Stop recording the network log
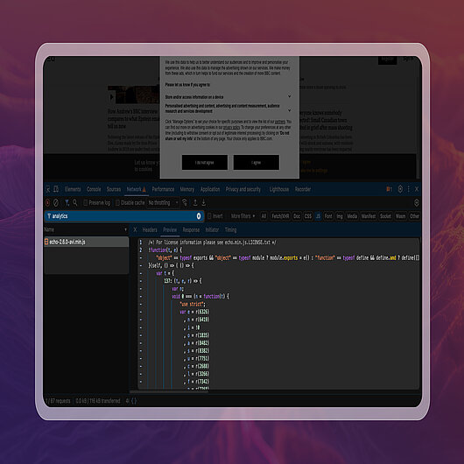Viewport: 464px width, 464px height. point(47,203)
